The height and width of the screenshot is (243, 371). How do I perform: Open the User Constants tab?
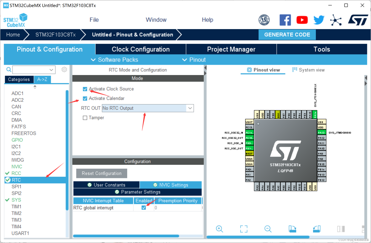107,185
